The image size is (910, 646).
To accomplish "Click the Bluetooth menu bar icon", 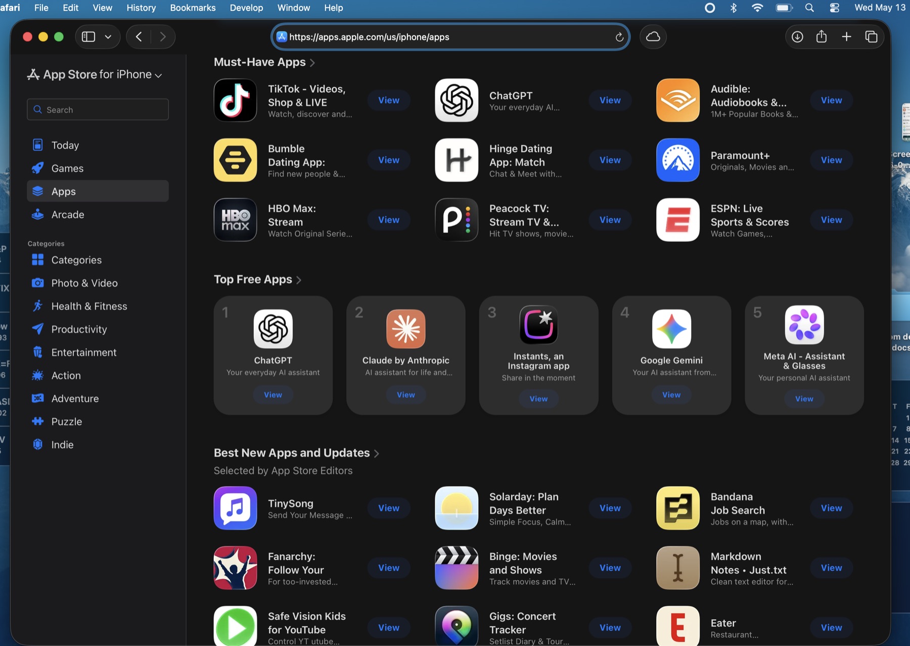I will point(734,8).
